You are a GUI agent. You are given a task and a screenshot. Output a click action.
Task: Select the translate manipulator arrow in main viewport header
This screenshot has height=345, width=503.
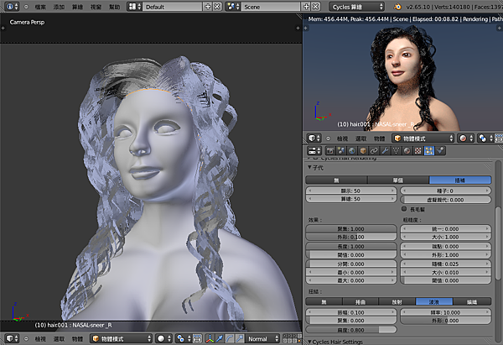tap(220, 338)
